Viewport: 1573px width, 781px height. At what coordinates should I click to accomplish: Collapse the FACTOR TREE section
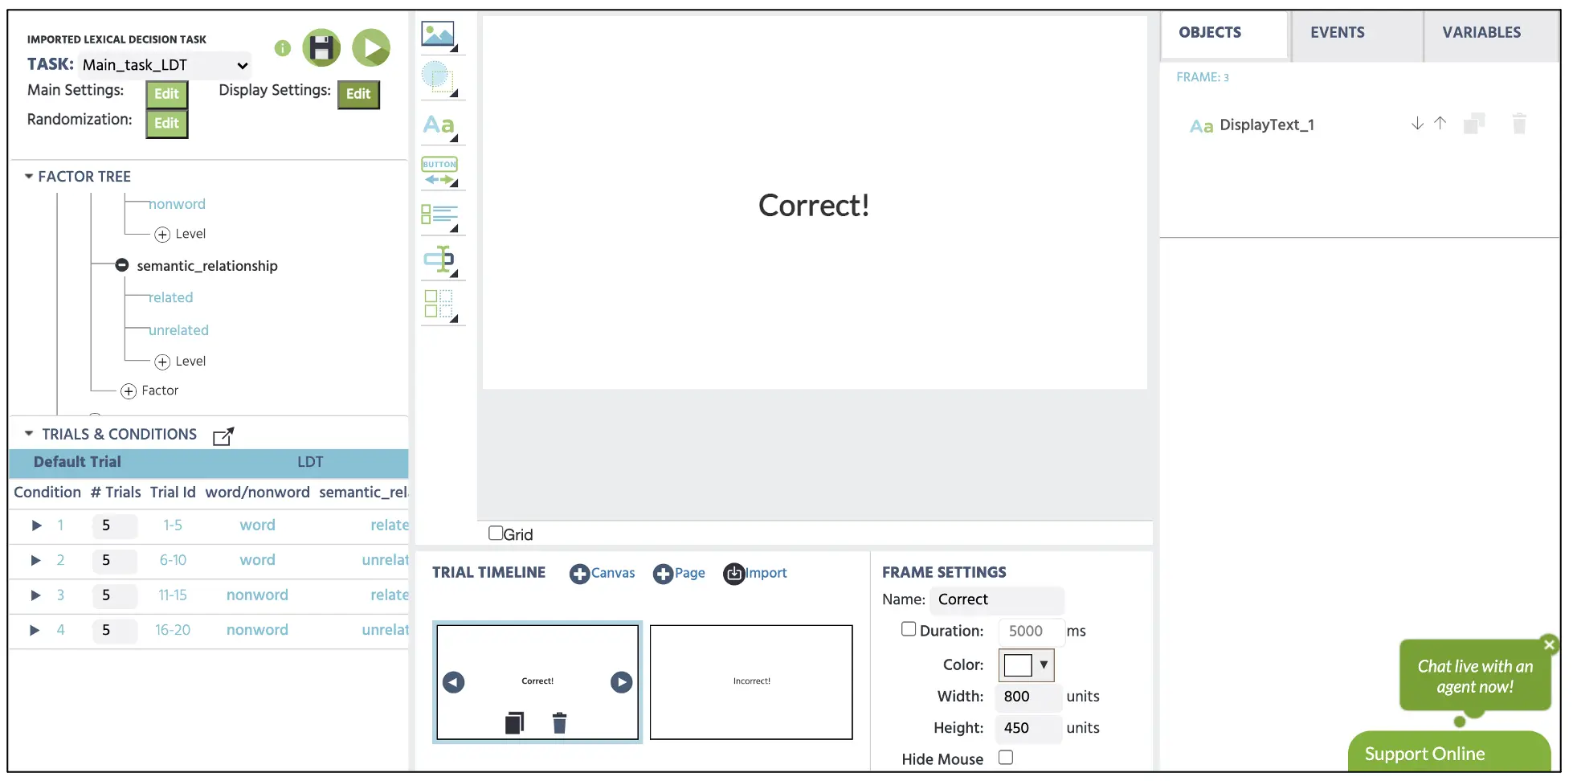coord(29,176)
